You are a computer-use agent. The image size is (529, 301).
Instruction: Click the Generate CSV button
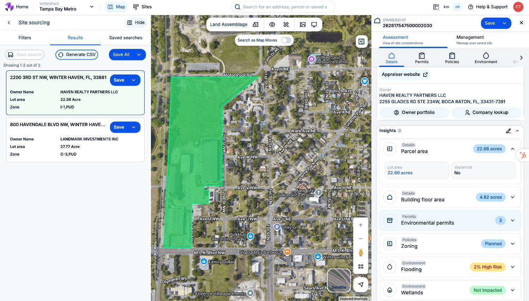click(x=77, y=55)
